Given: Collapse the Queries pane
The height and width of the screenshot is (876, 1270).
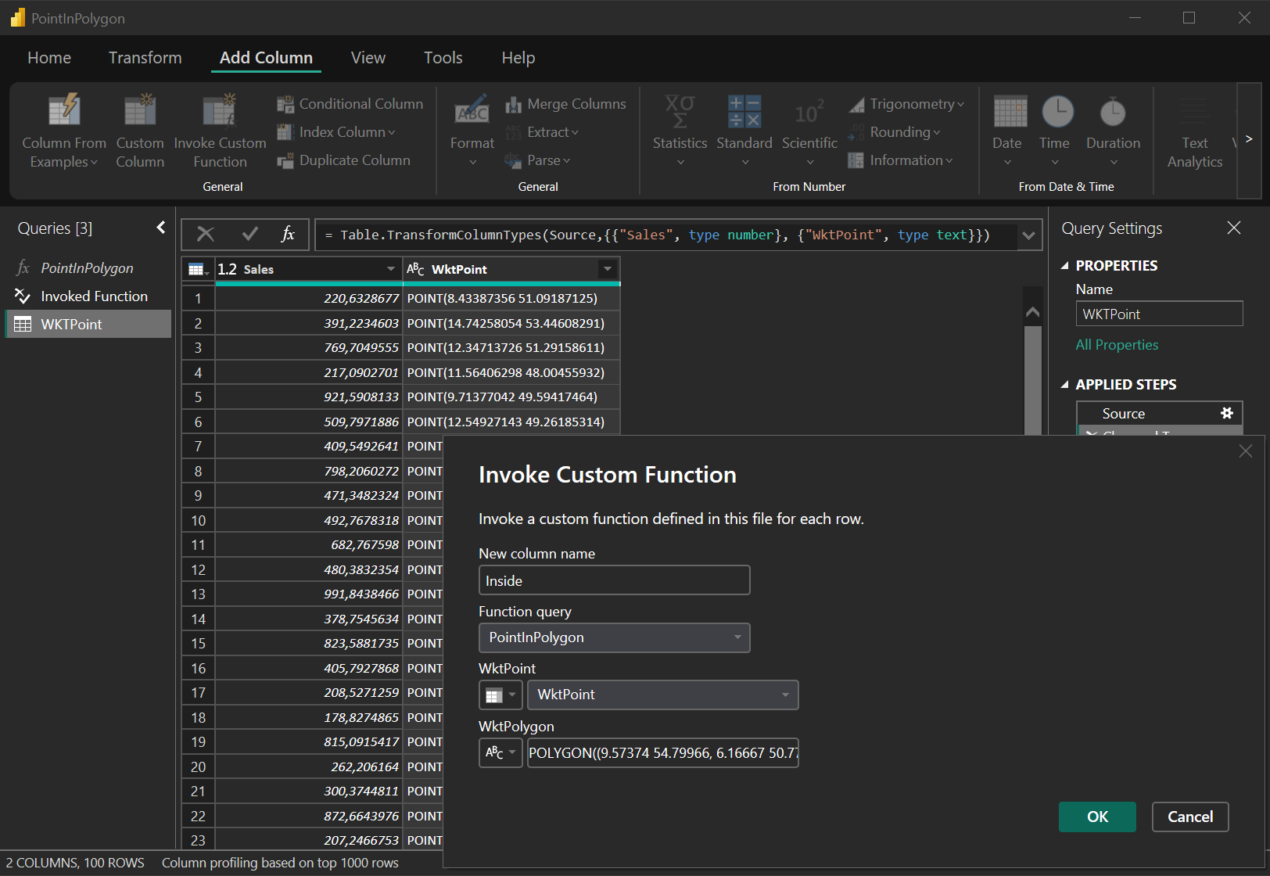Looking at the screenshot, I should (161, 228).
